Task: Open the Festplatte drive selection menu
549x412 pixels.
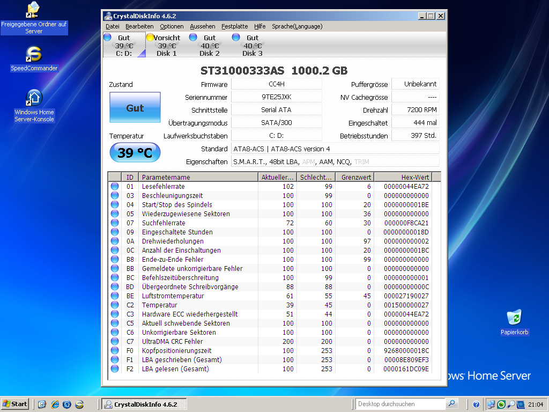Action: pyautogui.click(x=234, y=26)
